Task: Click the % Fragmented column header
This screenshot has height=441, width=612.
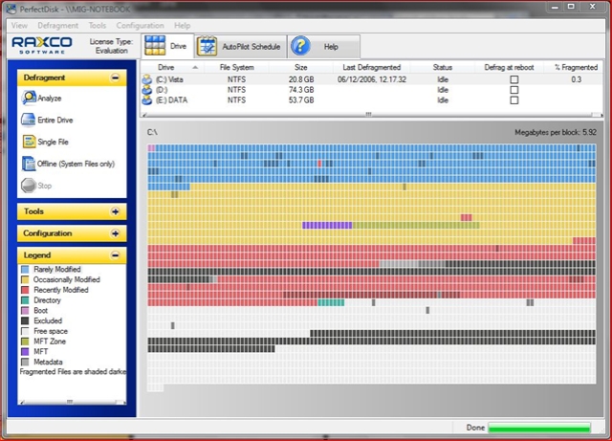Action: tap(576, 67)
